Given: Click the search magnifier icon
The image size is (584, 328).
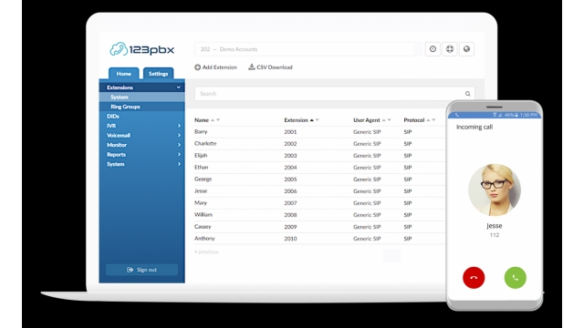Looking at the screenshot, I should [468, 94].
